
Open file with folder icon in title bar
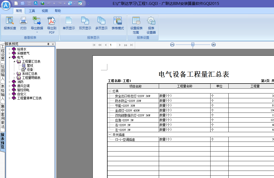(22, 3)
